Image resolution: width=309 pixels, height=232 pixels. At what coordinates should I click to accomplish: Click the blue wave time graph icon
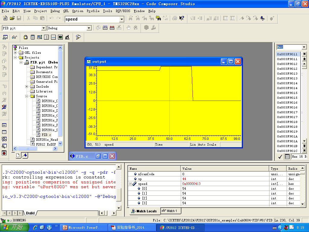(53, 37)
